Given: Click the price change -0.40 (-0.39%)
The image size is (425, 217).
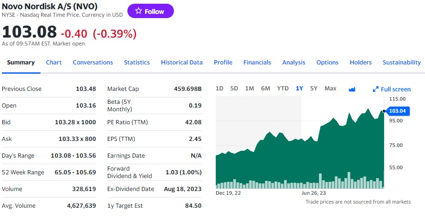Looking at the screenshot, I should (99, 34).
